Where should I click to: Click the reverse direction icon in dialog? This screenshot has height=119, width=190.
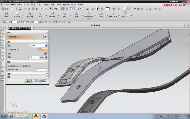click(x=46, y=54)
